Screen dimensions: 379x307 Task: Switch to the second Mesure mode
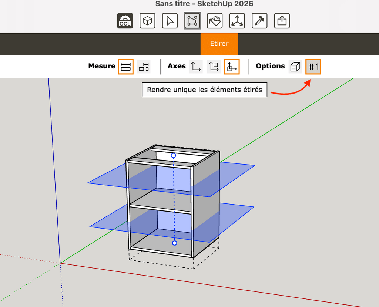click(x=144, y=67)
